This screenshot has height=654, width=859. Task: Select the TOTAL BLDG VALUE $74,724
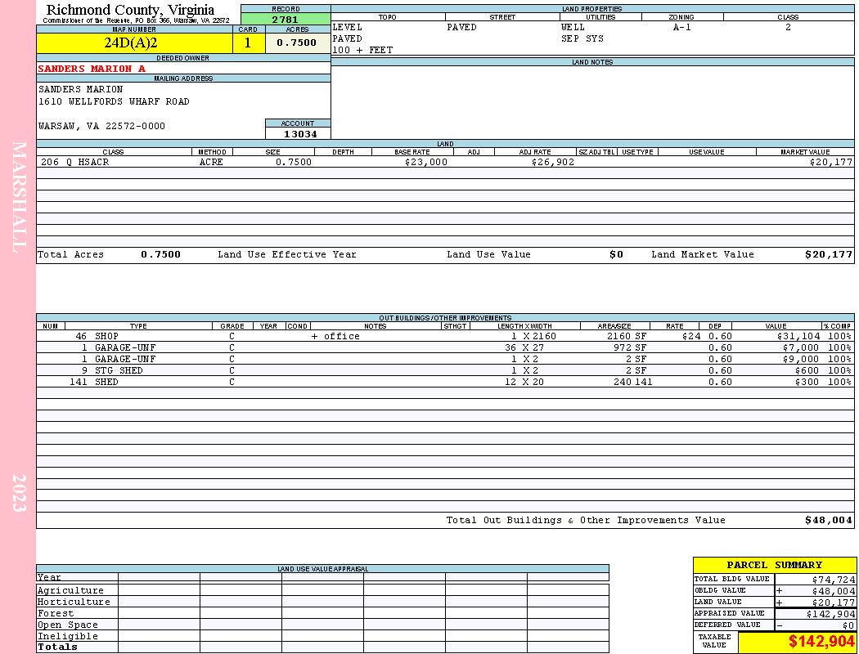click(x=833, y=580)
